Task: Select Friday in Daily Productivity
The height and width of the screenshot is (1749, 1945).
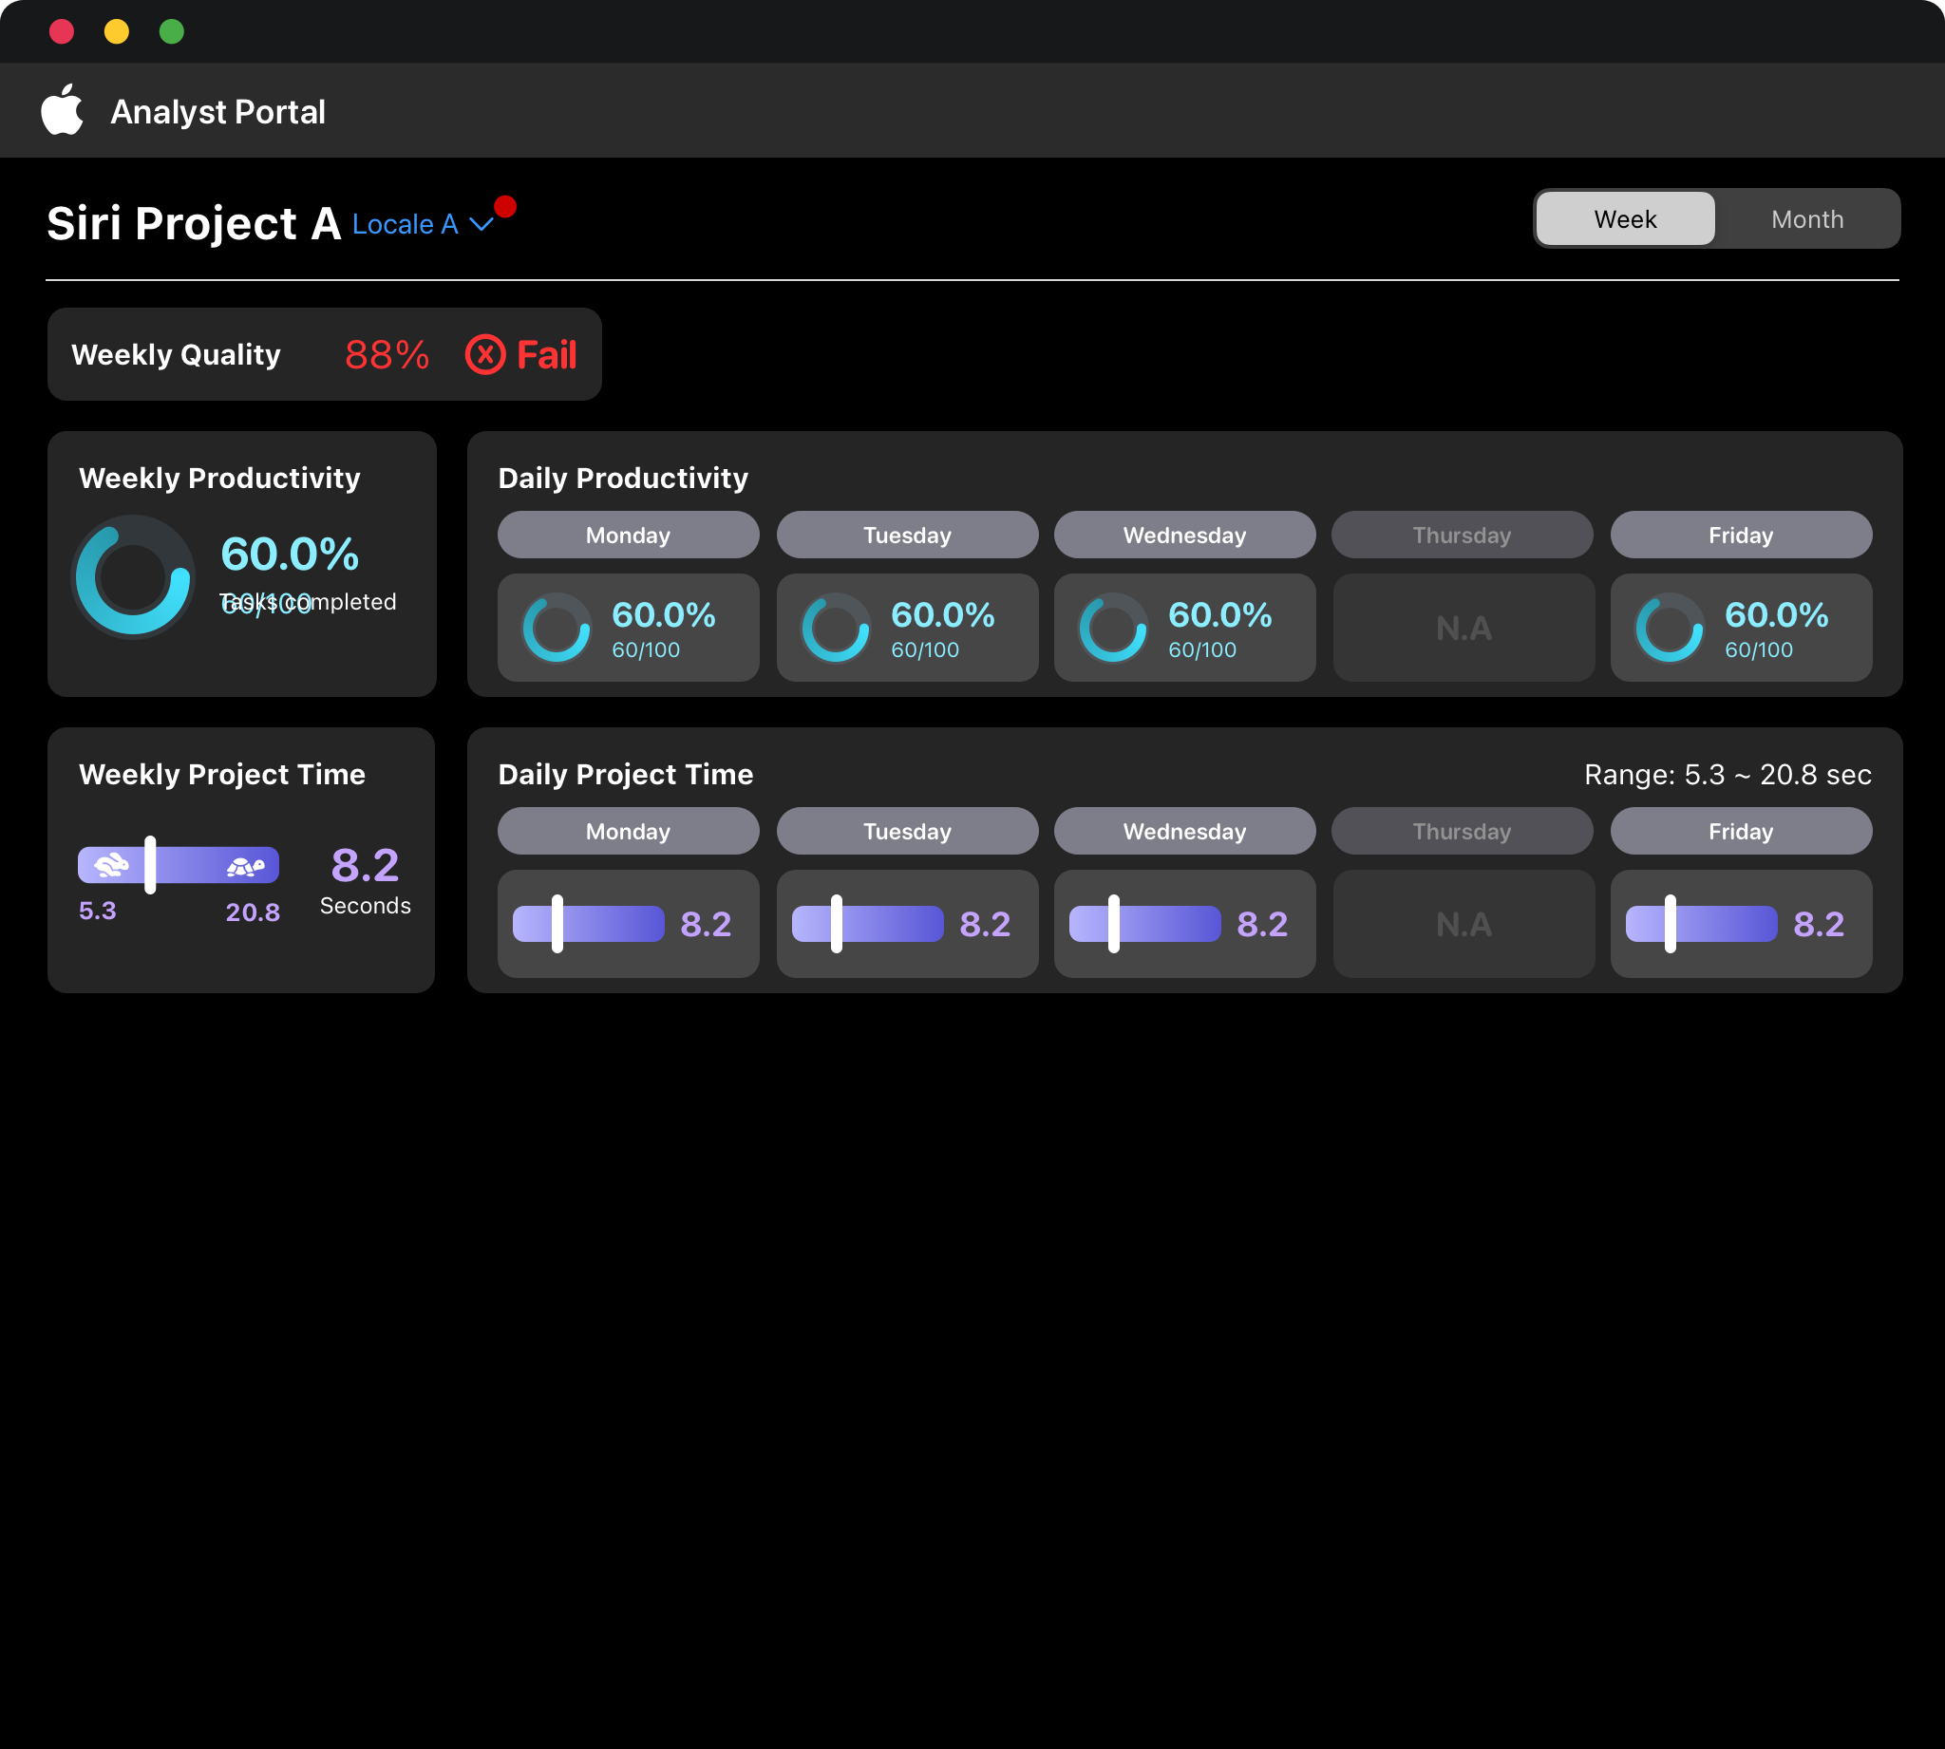Action: (1741, 535)
